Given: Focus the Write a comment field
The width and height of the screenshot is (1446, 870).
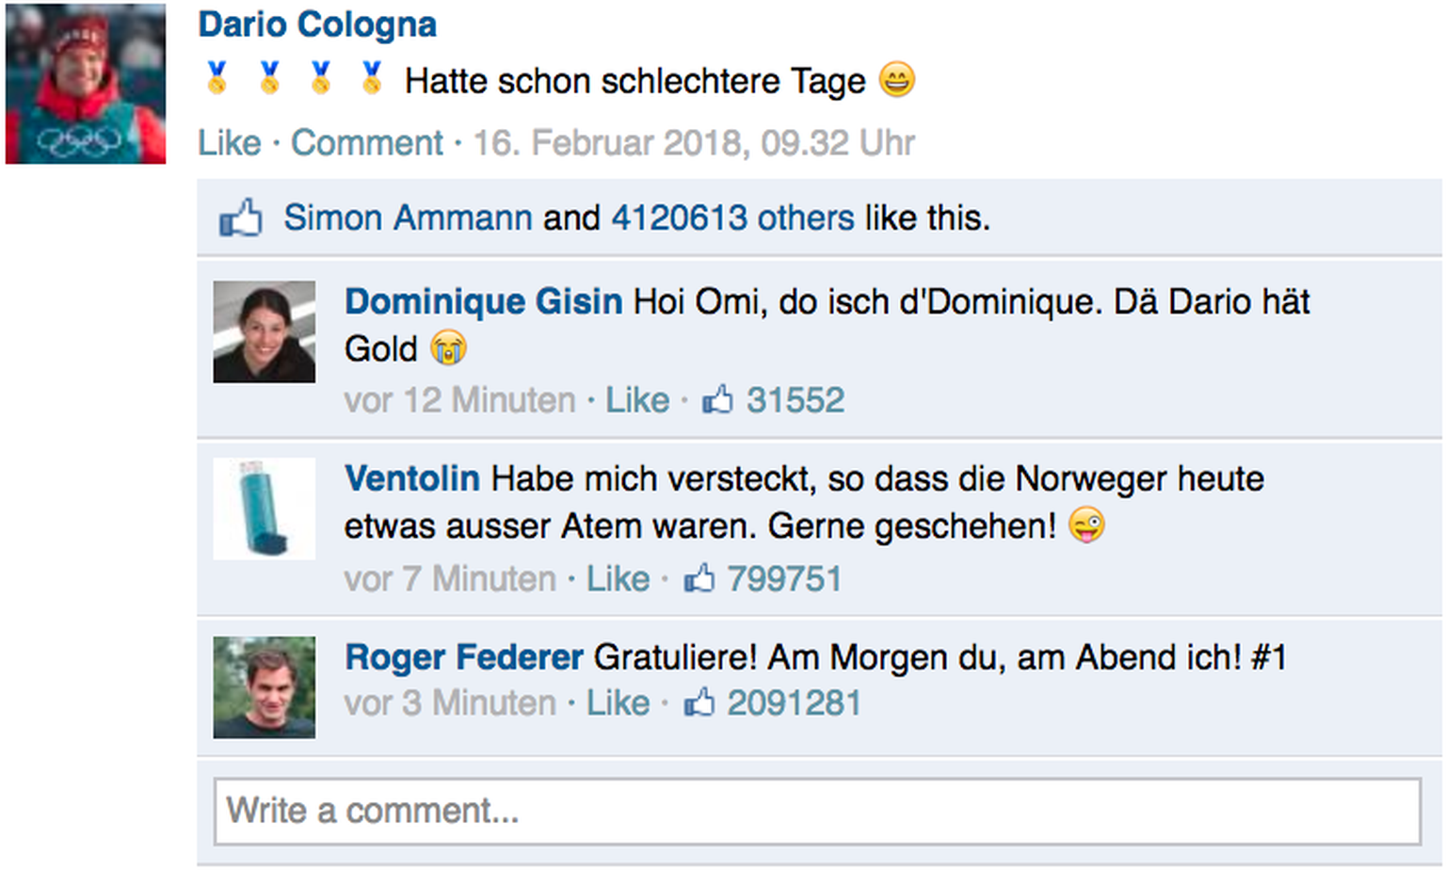Looking at the screenshot, I should [x=817, y=811].
